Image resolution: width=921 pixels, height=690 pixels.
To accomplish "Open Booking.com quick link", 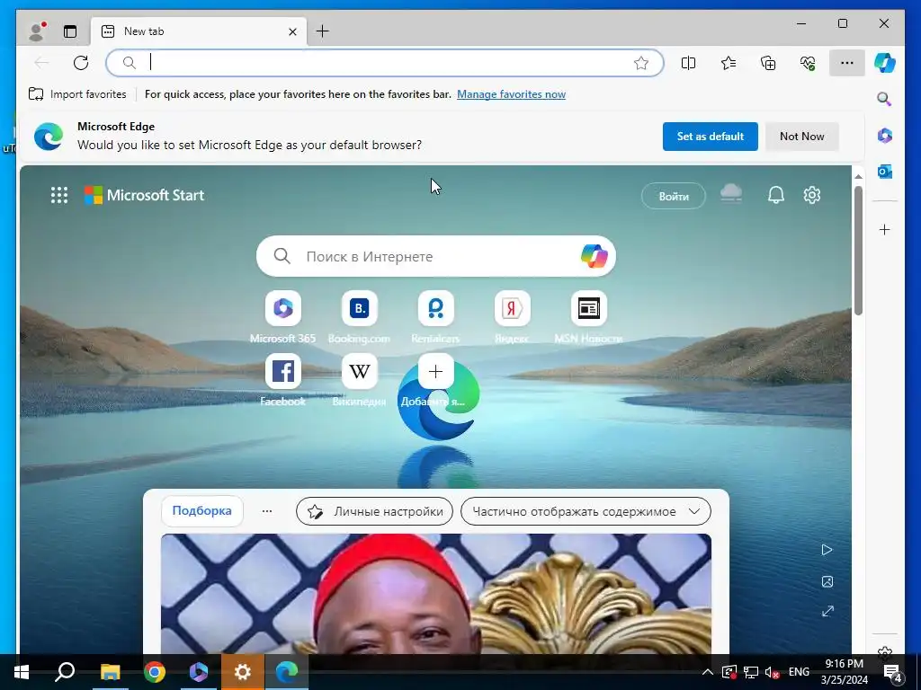I will tap(360, 317).
